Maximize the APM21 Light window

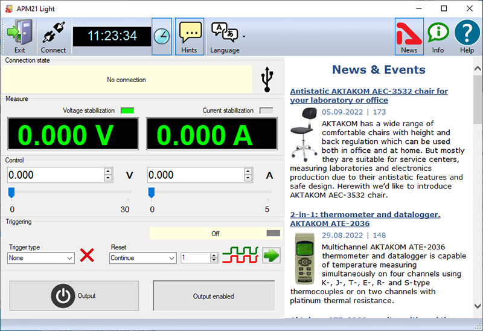444,8
